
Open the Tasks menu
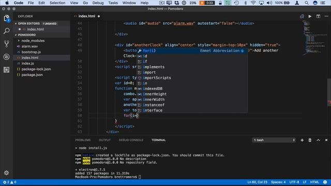click(x=113, y=3)
